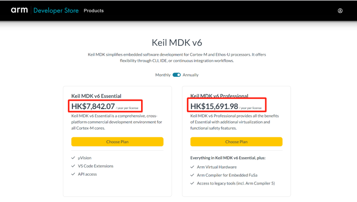Choose Plan for Keil MDK v6 Professional
Screen dimensions: 357x202
[236, 142]
